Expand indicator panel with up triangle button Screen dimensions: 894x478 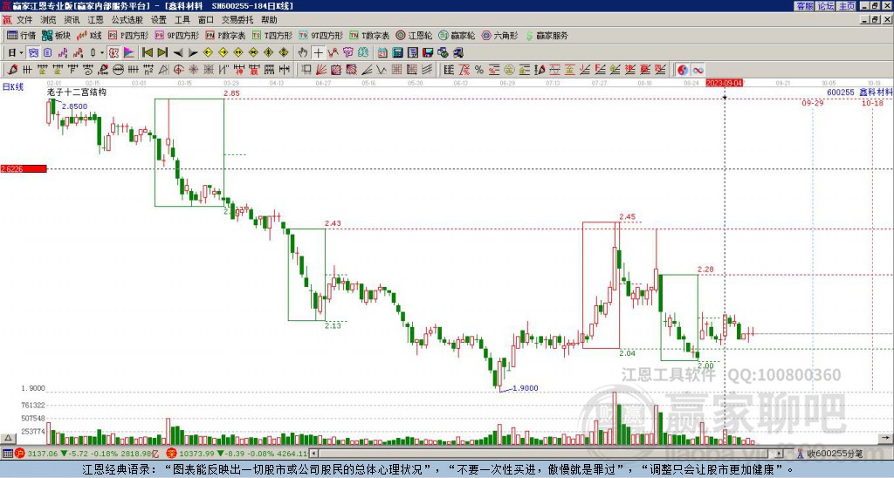pos(7,438)
